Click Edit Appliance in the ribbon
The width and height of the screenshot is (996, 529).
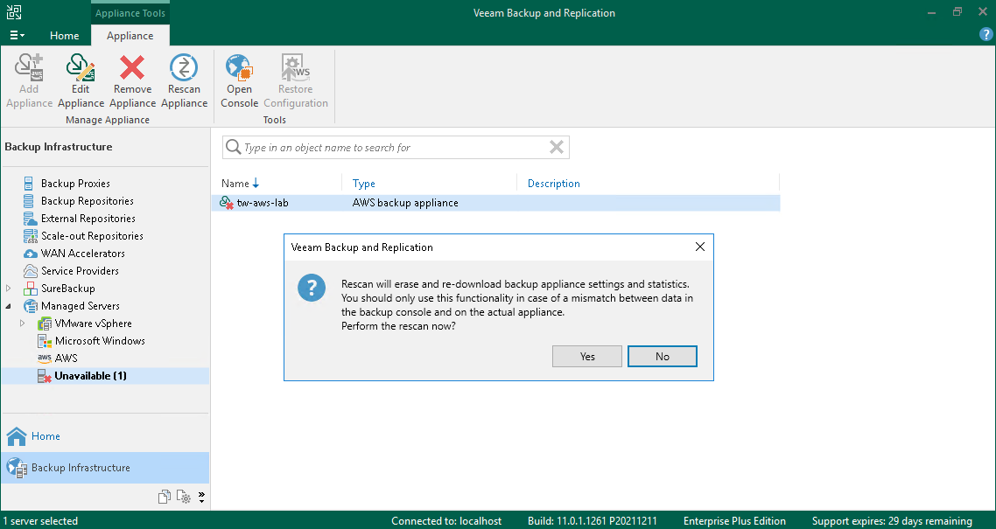pos(81,81)
